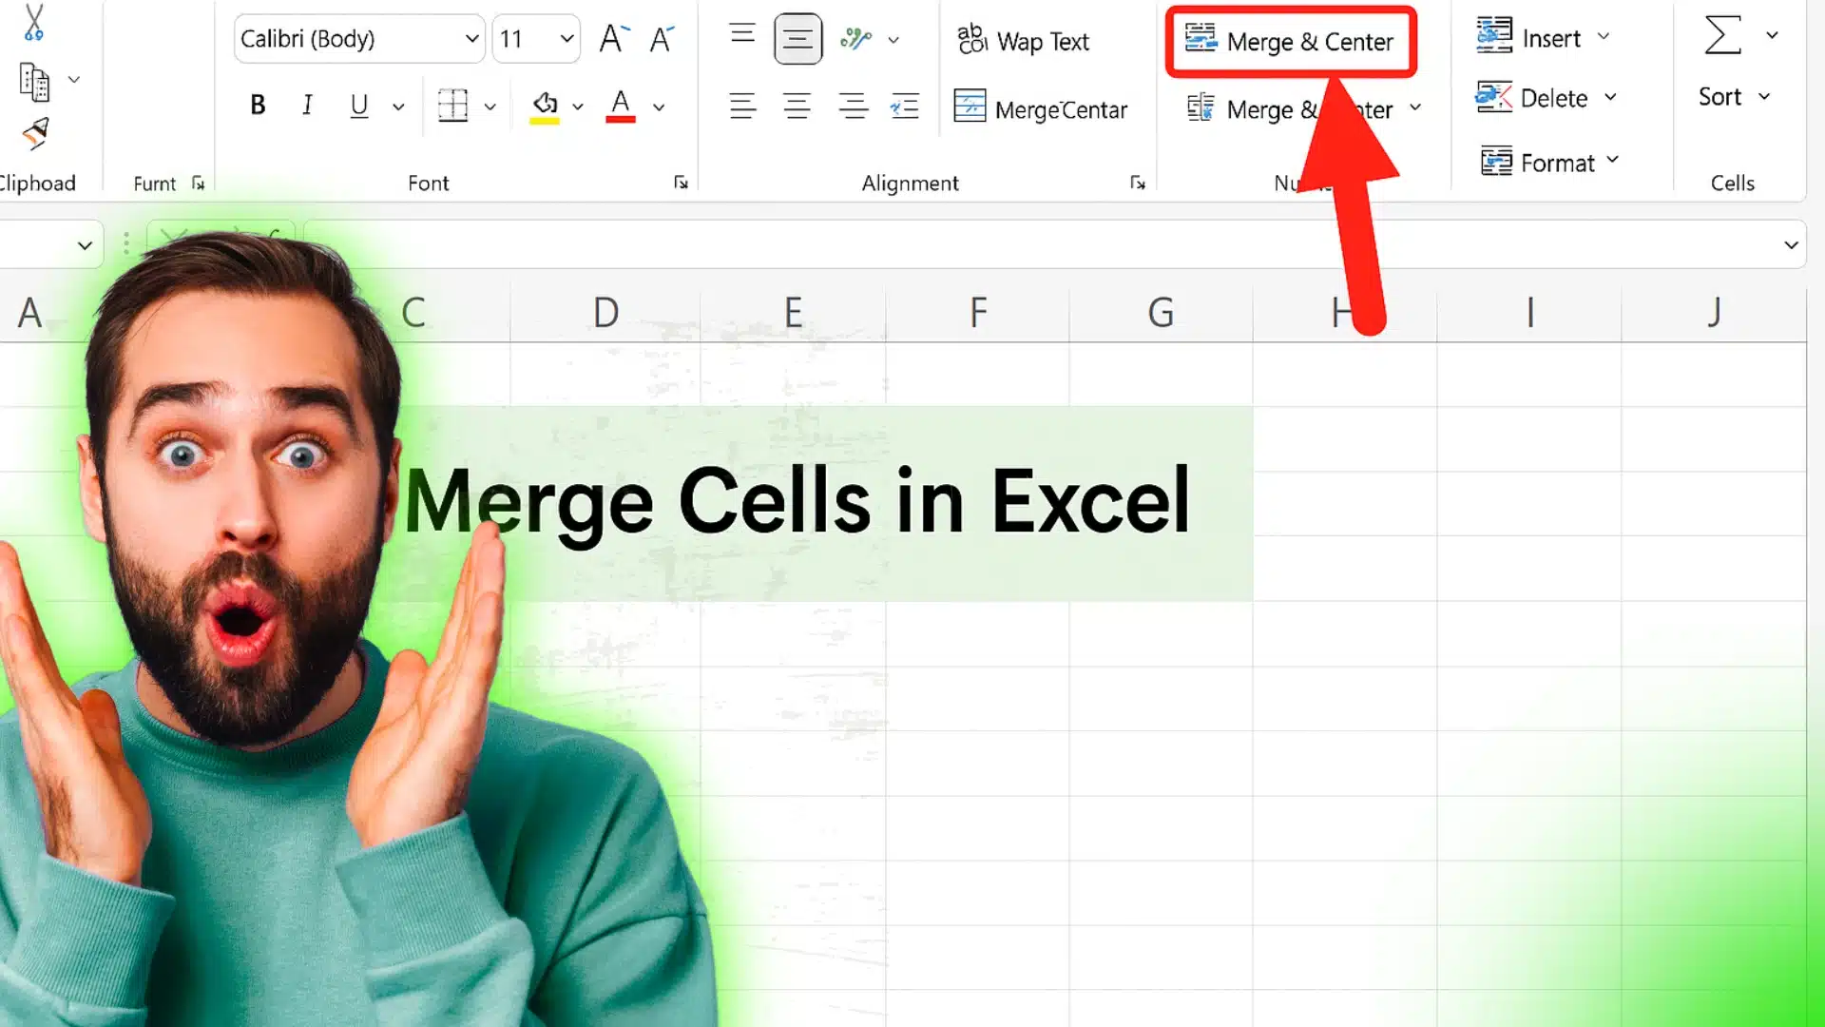Expand the Fill Color palette arrow
Viewport: 1825px width, 1027px height.
point(577,107)
